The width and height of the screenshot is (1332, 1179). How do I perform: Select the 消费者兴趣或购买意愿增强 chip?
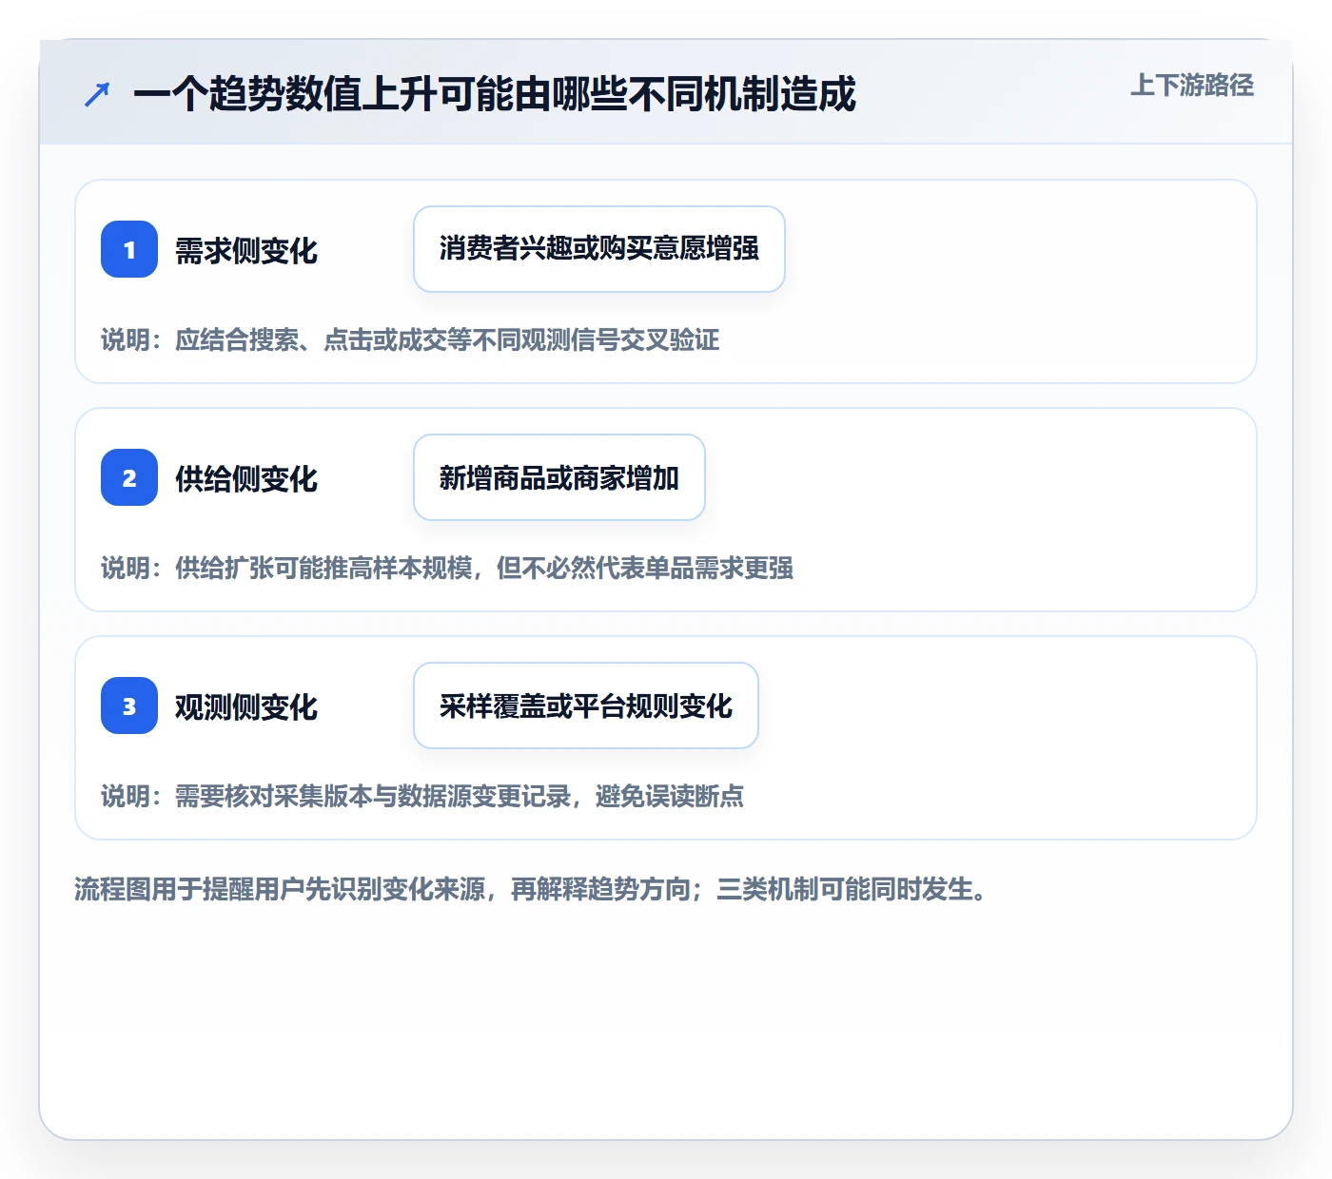(599, 249)
